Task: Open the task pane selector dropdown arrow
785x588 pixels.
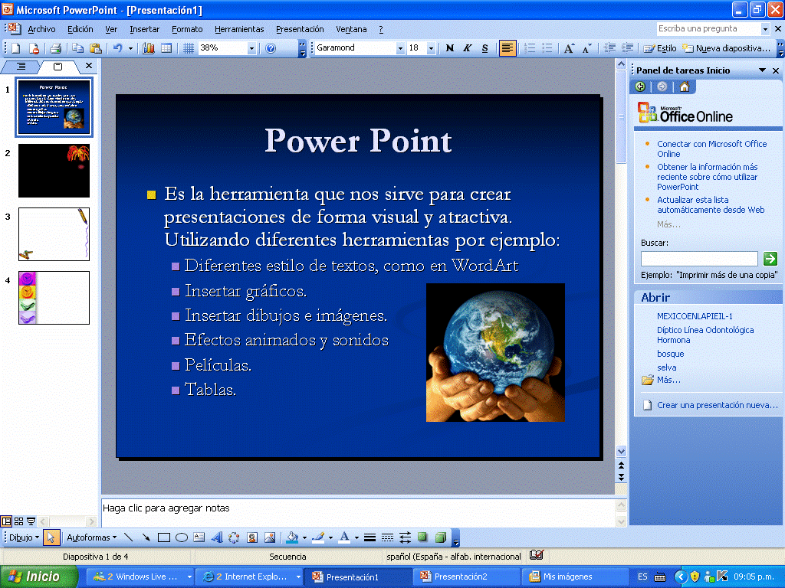Action: click(762, 70)
